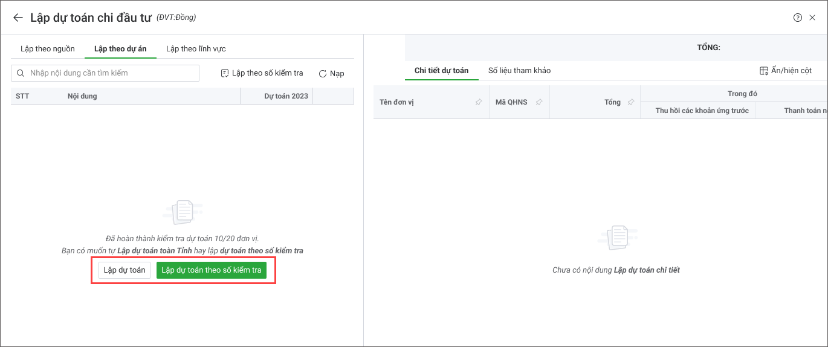Open Ẩn/hiện cột column settings
Screen dimensions: 828x347
tap(785, 71)
